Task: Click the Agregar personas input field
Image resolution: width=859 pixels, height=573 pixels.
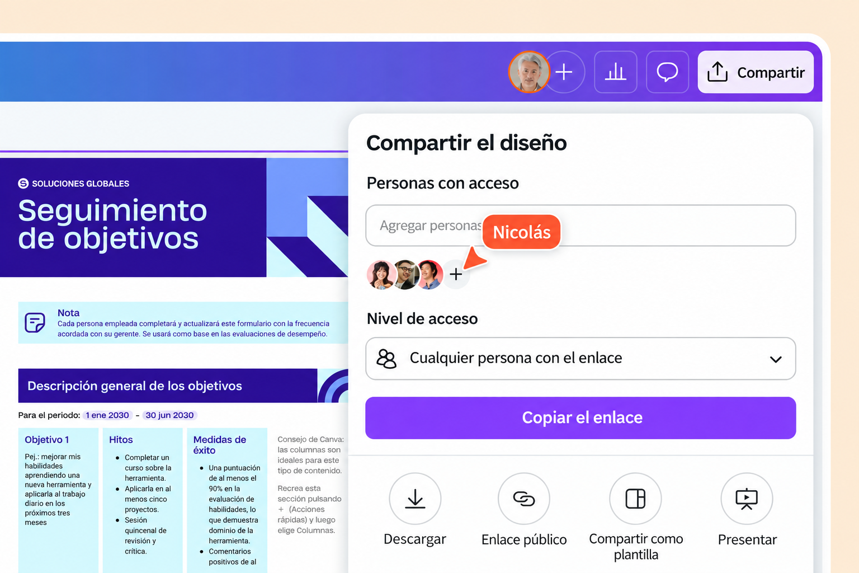Action: pyautogui.click(x=580, y=226)
